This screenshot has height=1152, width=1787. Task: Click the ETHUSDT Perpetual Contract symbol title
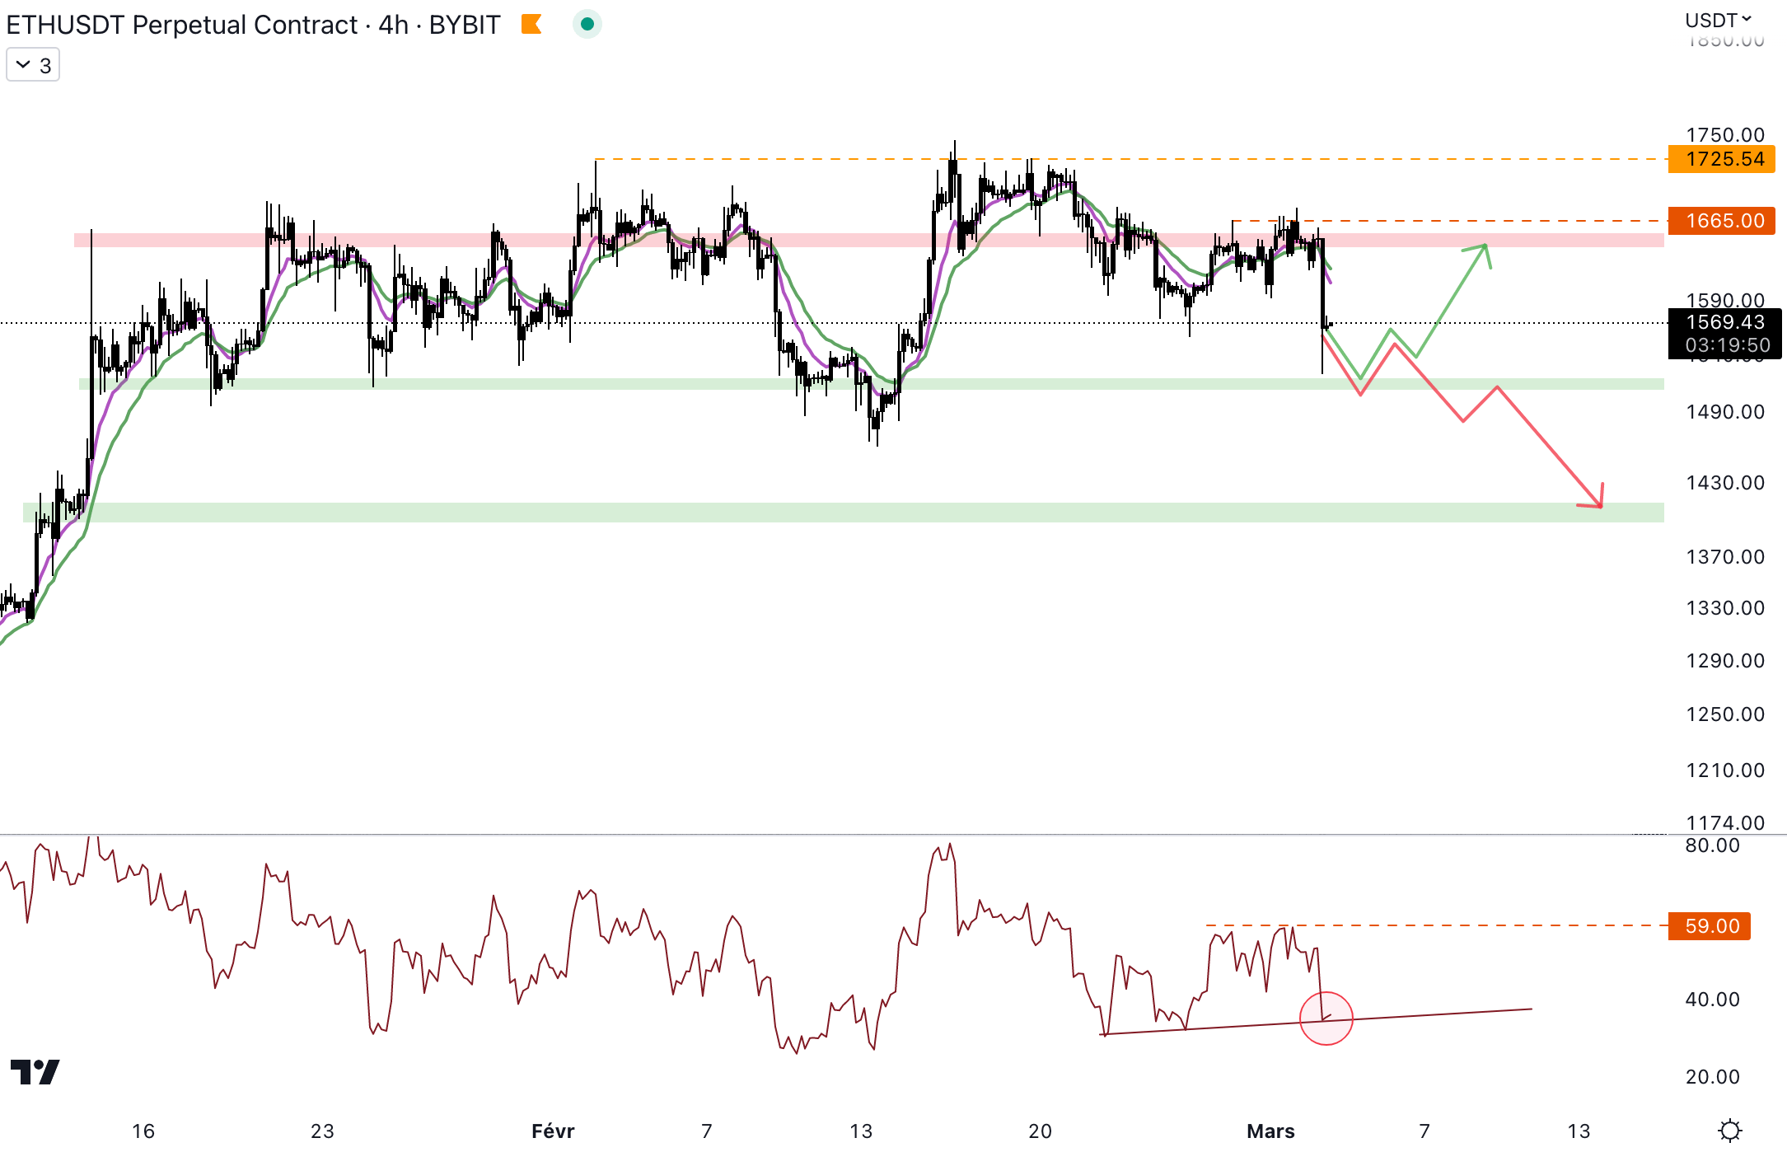181,25
